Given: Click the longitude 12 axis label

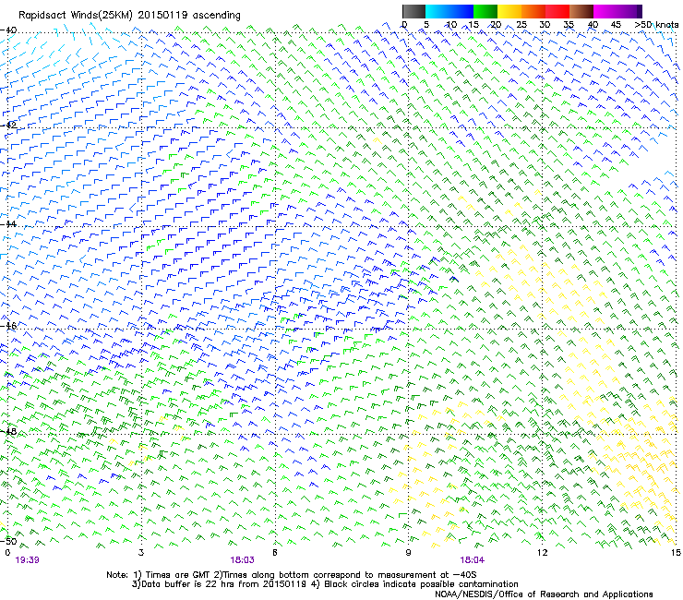Looking at the screenshot, I should (542, 553).
